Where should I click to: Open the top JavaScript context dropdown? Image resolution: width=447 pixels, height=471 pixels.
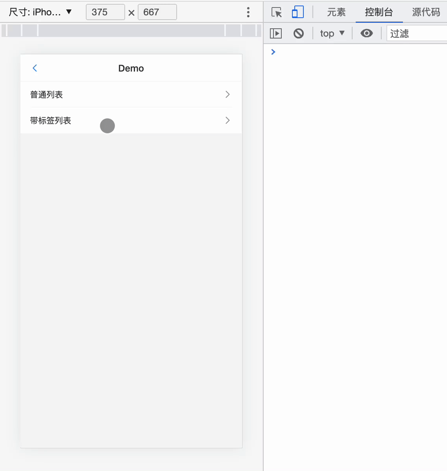click(x=332, y=33)
